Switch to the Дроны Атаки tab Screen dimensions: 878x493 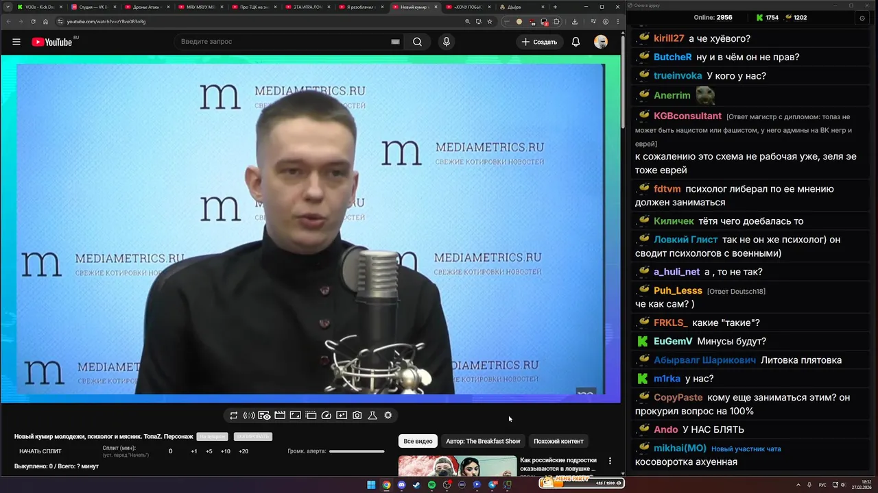coord(147,7)
